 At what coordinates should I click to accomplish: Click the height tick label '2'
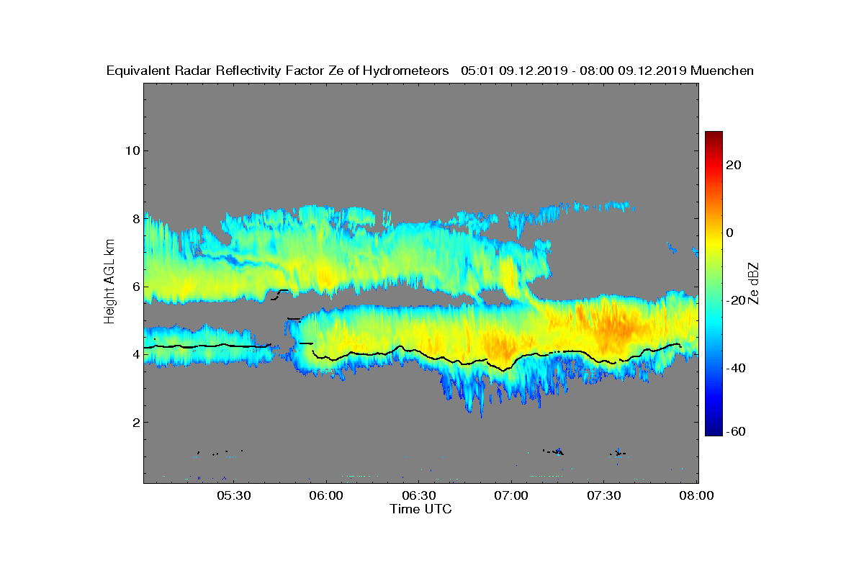coord(135,423)
